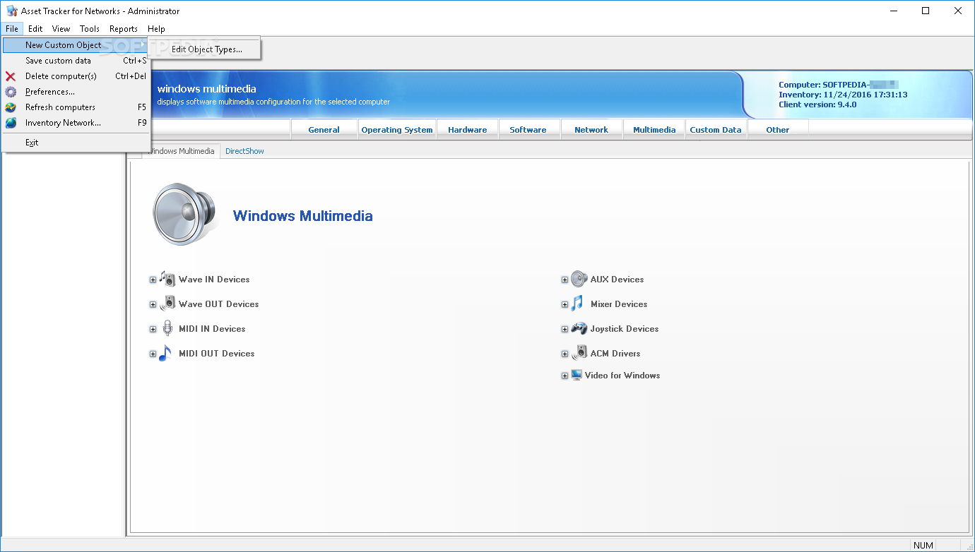Click the Preferences gear icon
The width and height of the screenshot is (975, 552).
11,92
